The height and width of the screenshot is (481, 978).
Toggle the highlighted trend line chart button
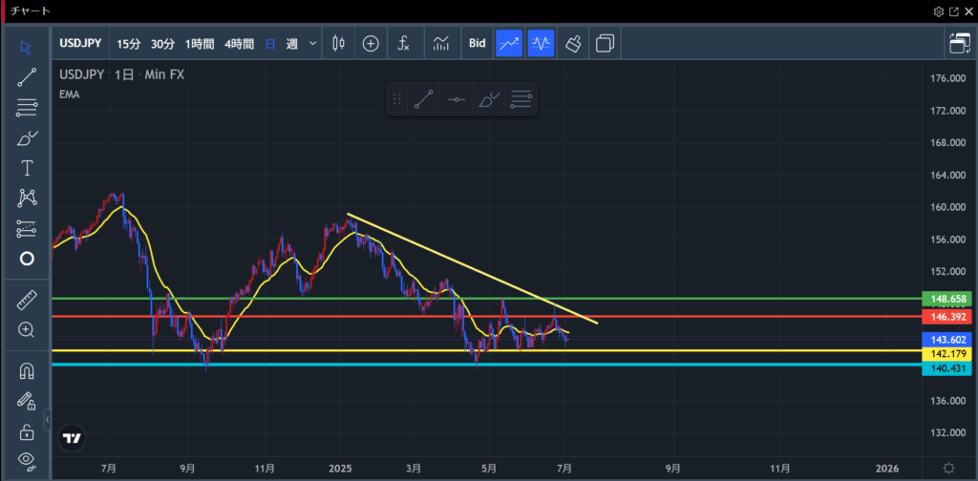click(509, 44)
